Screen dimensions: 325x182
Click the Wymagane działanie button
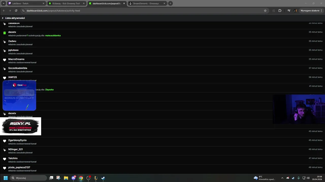tap(311, 11)
